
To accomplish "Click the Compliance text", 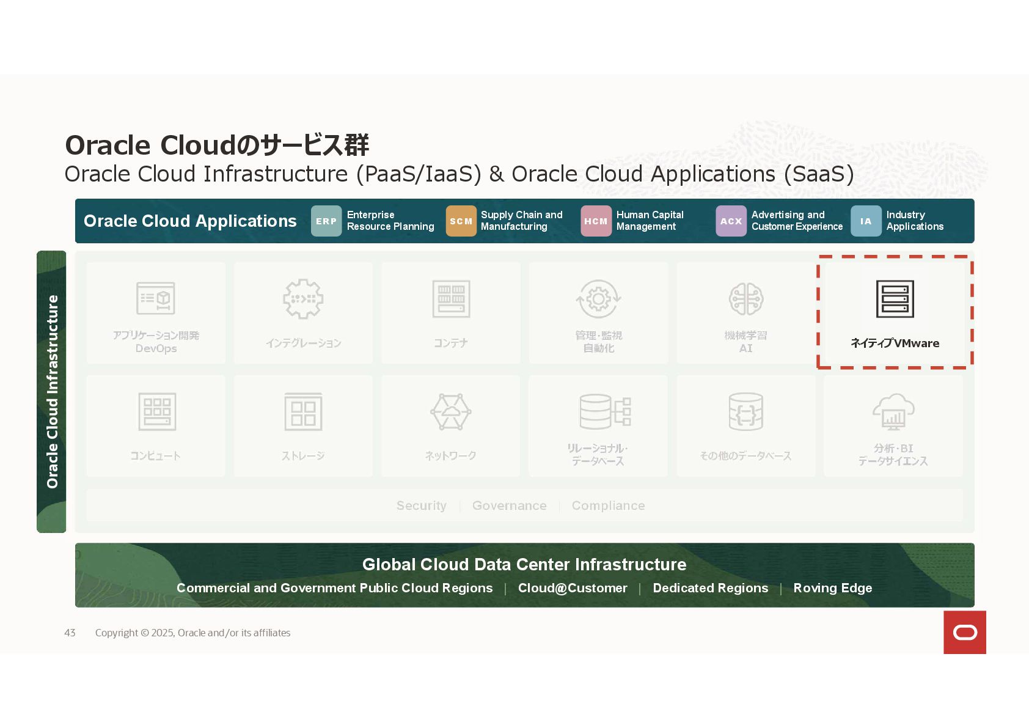I will pyautogui.click(x=609, y=506).
